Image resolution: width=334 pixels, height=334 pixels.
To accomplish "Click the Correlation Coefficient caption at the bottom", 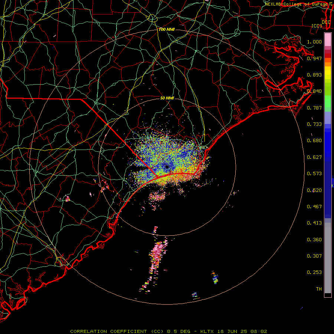I will (168, 331).
